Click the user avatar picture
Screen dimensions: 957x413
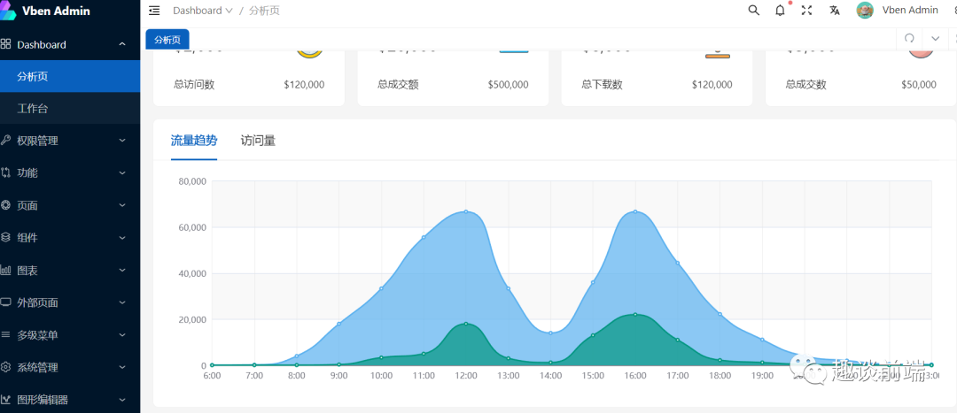pyautogui.click(x=865, y=11)
